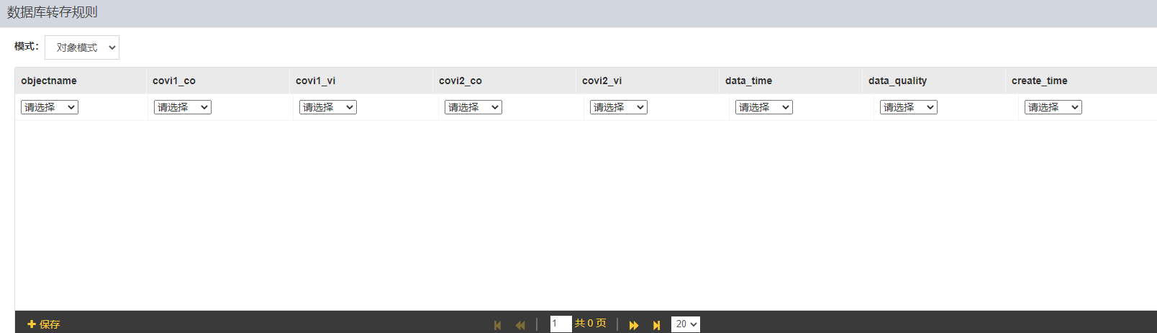Screen dimensions: 1157x333
Task: Open the data_time column dropdown
Action: pos(764,107)
